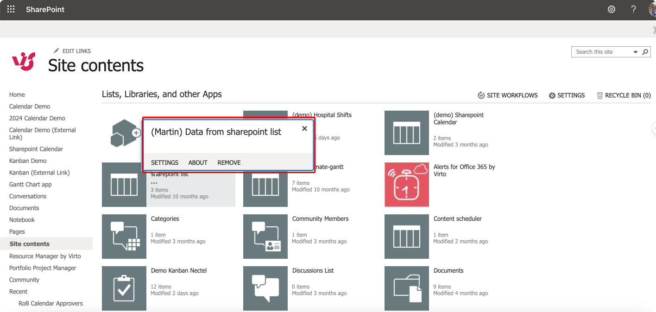Open Recent nav heading
The width and height of the screenshot is (656, 312).
tap(18, 292)
